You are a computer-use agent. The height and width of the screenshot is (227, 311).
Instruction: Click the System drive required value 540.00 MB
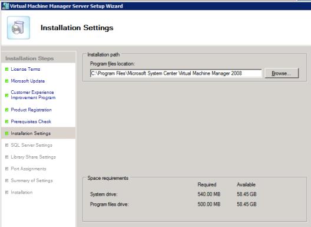pyautogui.click(x=209, y=194)
